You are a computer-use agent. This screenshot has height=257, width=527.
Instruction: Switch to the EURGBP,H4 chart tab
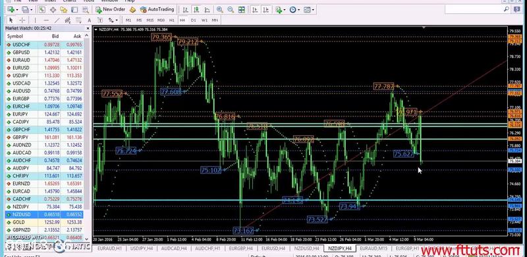(240, 248)
